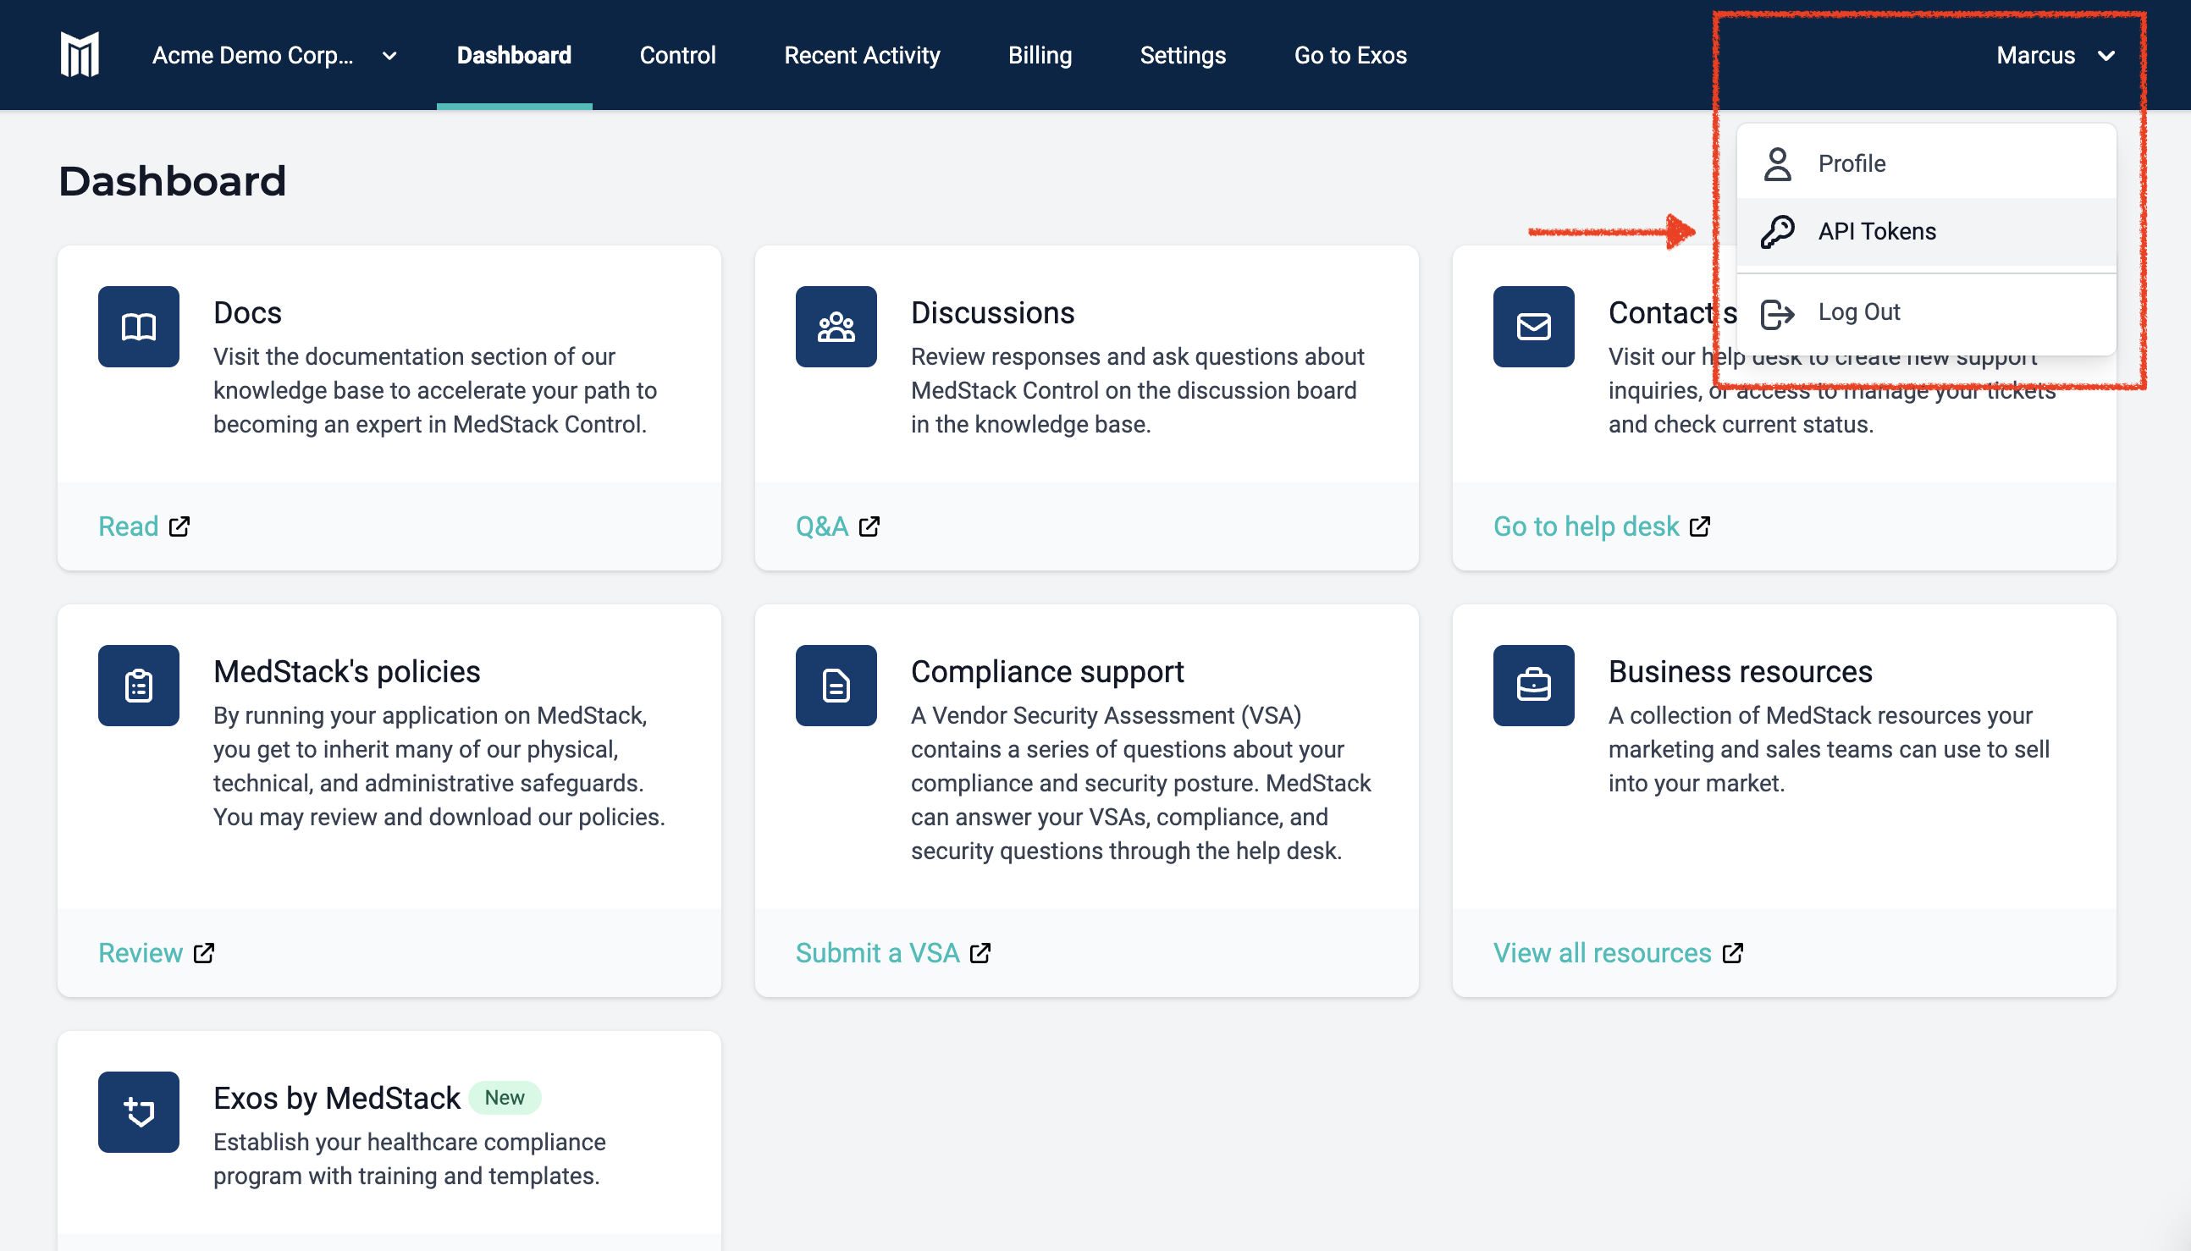The image size is (2191, 1251).
Task: Select Profile from the user menu
Action: [x=1925, y=163]
